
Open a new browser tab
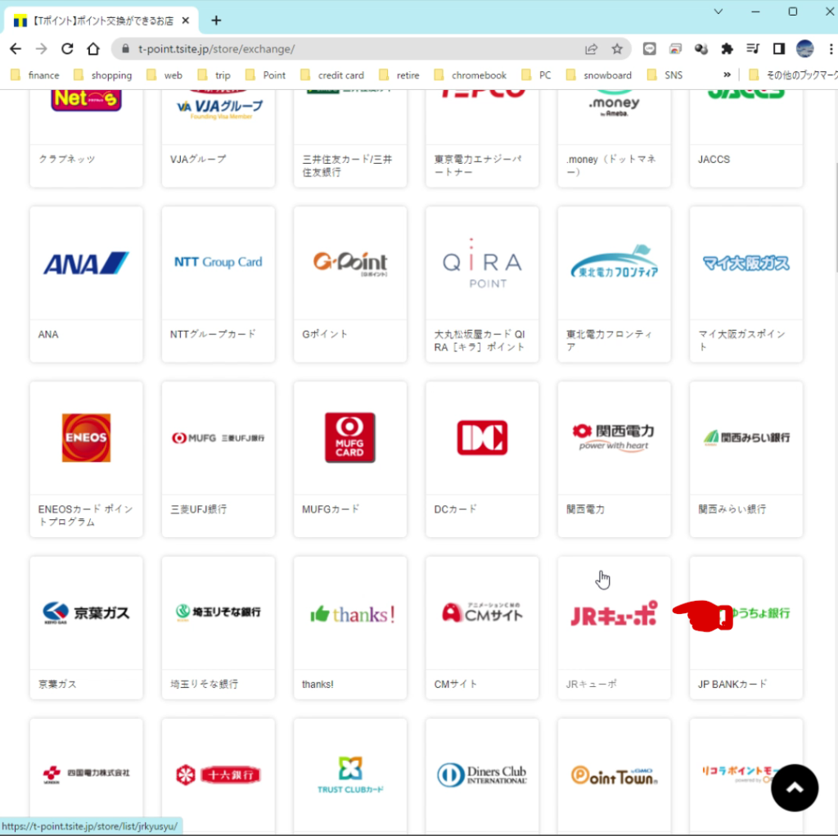click(x=216, y=20)
